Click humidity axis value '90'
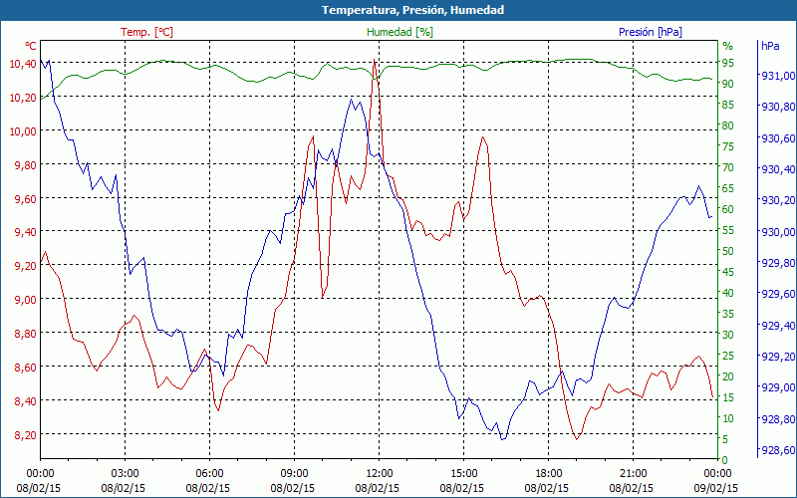This screenshot has height=498, width=797. click(728, 84)
